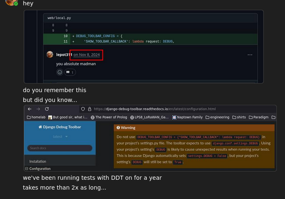
Task: Open lepot311's avatar in the comment
Action: click(x=50, y=54)
